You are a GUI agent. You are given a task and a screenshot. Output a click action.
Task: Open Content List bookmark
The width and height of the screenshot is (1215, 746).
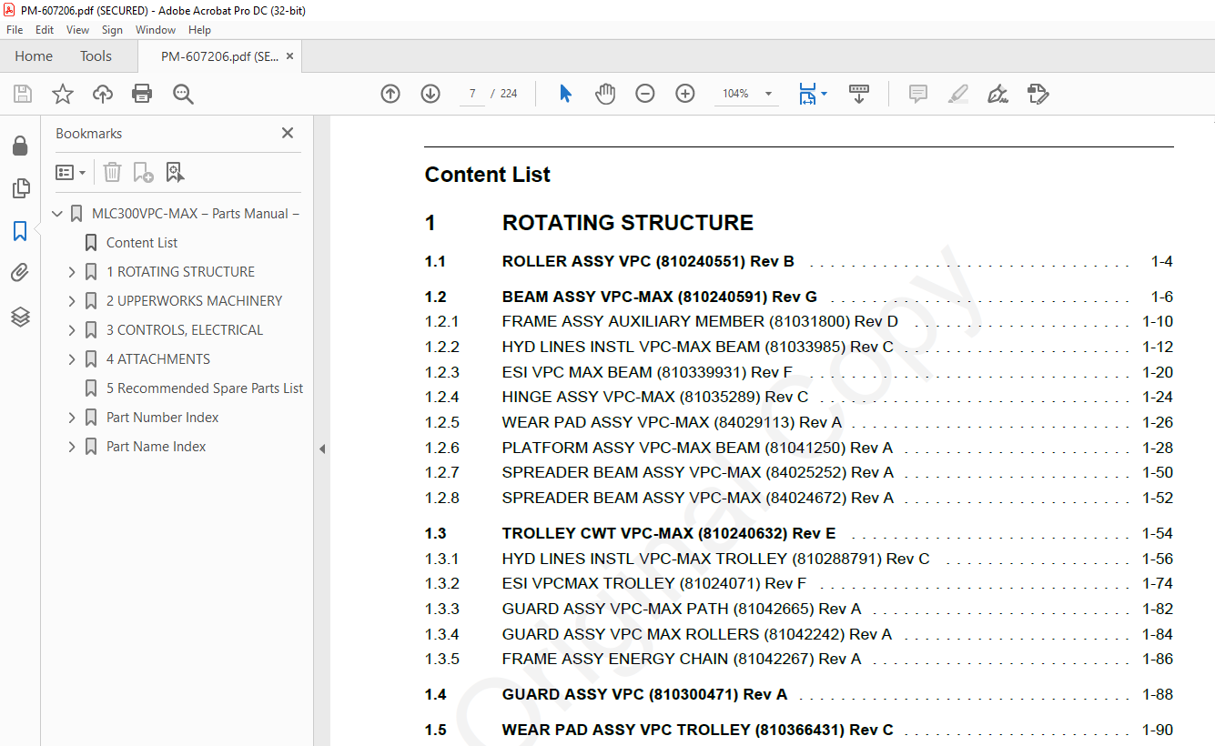pyautogui.click(x=142, y=243)
